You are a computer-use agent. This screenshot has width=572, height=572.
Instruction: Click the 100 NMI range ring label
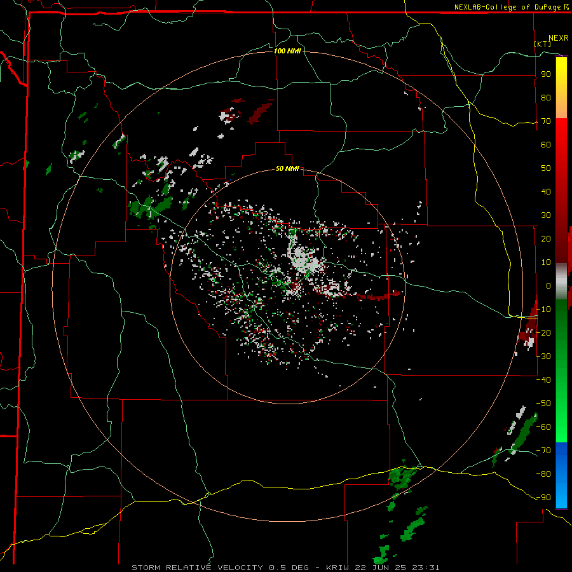point(287,51)
